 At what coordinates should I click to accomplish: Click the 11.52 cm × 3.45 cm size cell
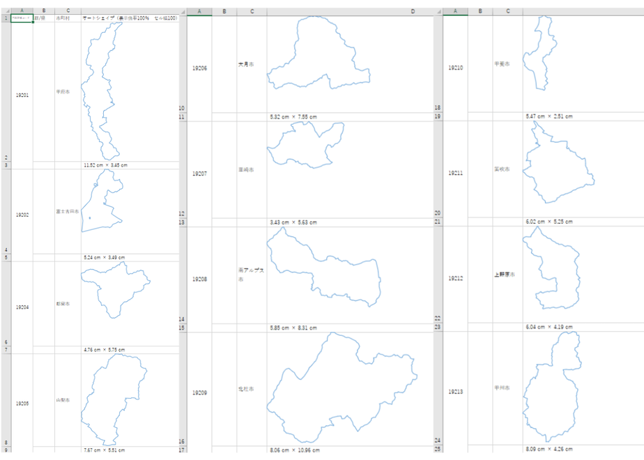tap(130, 165)
